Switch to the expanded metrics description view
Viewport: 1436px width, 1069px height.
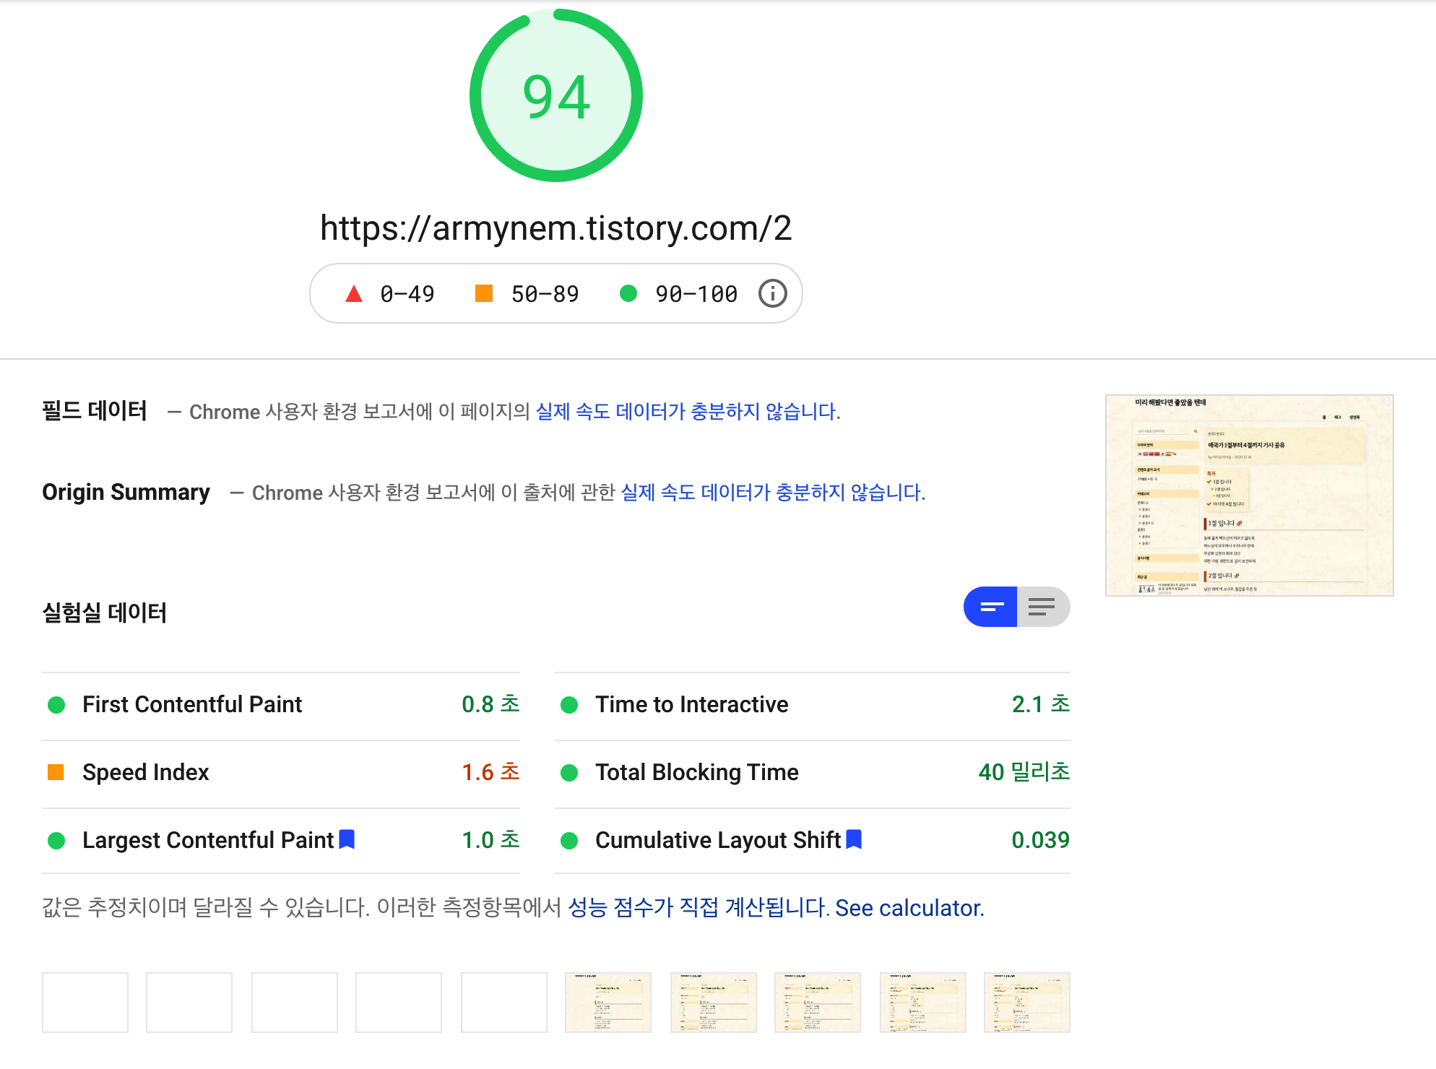point(1042,607)
